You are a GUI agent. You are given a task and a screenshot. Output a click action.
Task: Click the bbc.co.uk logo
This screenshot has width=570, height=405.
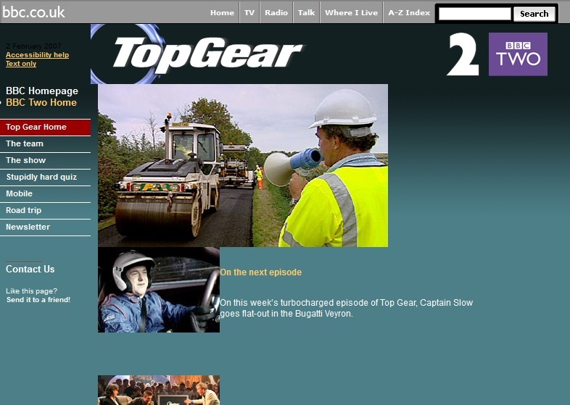(x=33, y=12)
